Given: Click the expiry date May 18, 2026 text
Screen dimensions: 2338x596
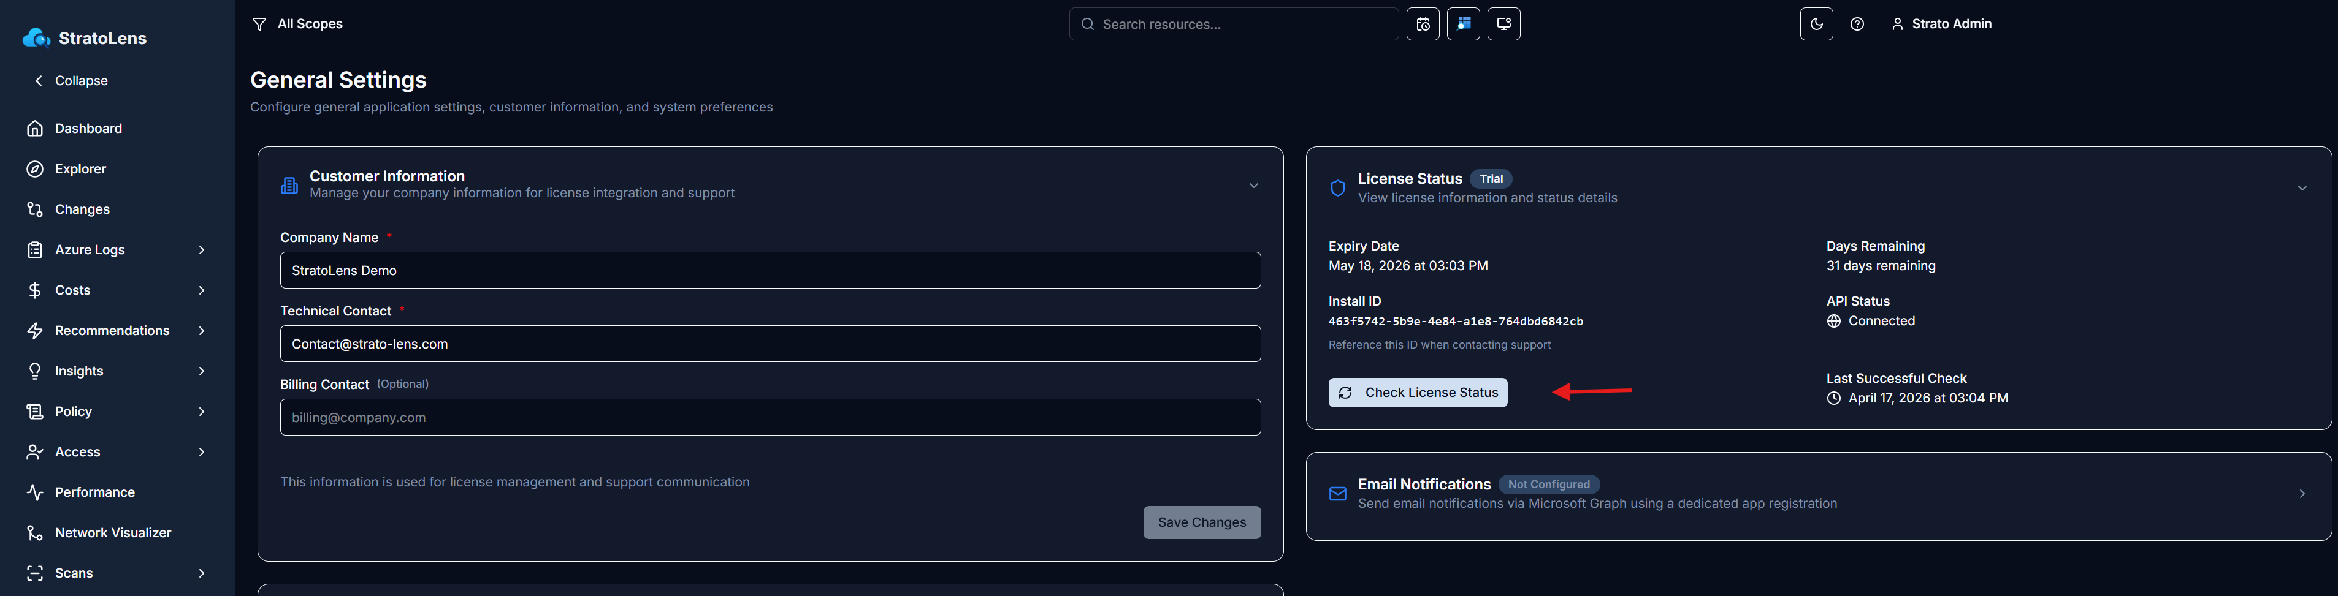Looking at the screenshot, I should pos(1408,266).
